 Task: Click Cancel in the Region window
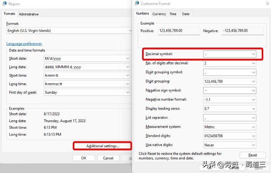(x=108, y=158)
